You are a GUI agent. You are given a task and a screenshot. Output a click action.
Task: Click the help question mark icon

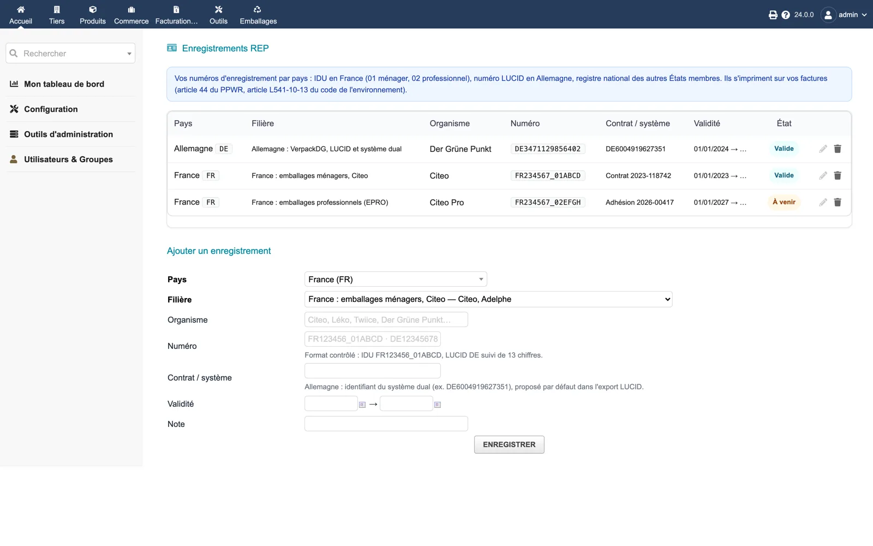[786, 15]
